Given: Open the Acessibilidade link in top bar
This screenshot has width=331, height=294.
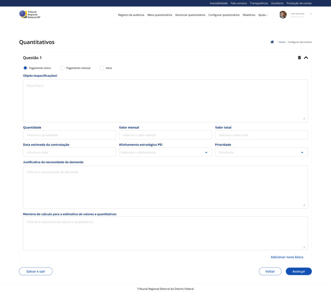Looking at the screenshot, I should [x=219, y=3].
